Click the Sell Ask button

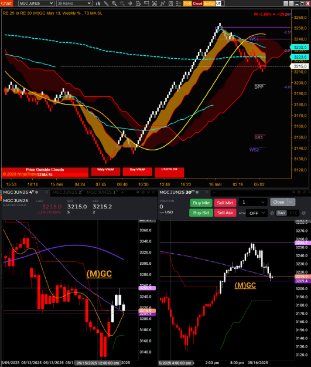225,213
